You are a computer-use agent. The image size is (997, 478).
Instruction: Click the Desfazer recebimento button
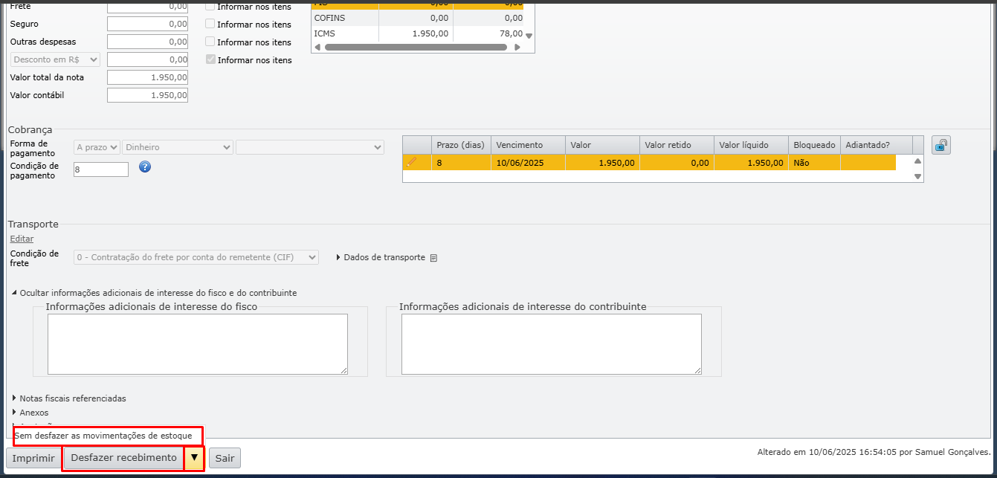(123, 458)
